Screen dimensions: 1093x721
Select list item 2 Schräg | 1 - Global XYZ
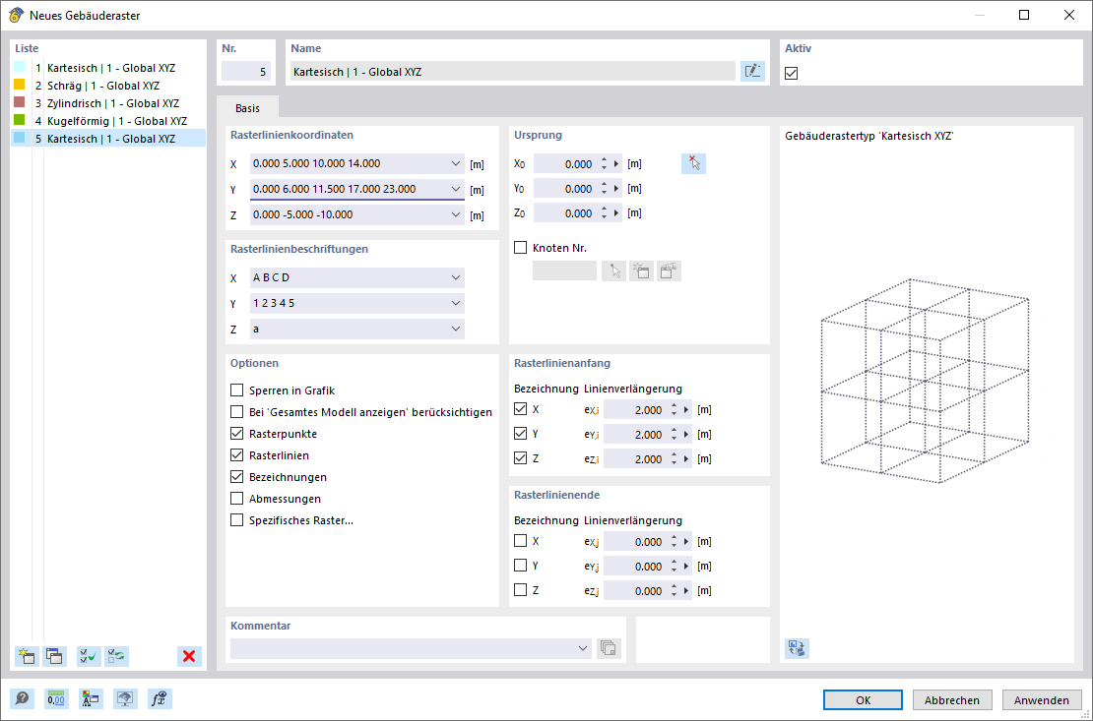point(108,86)
